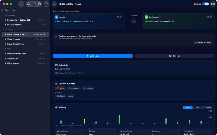Screen dimensions: 217x135
Task: Click the .DS_Store exclude tag
Action: [x=61, y=96]
